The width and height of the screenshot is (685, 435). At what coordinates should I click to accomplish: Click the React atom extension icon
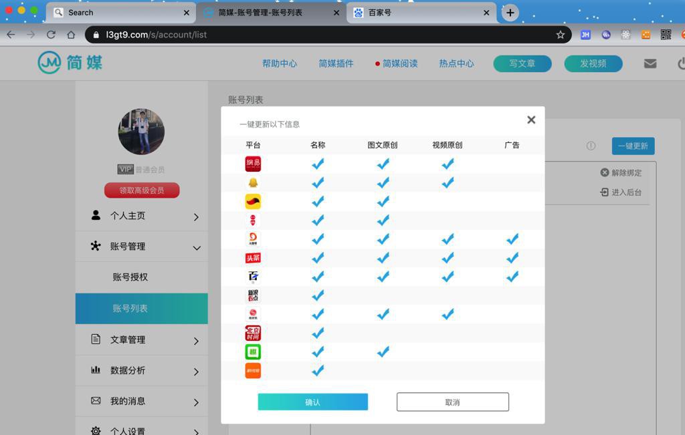click(x=625, y=35)
